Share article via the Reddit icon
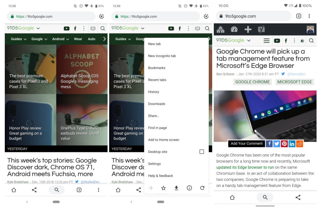The height and width of the screenshot is (210, 320). [300, 144]
